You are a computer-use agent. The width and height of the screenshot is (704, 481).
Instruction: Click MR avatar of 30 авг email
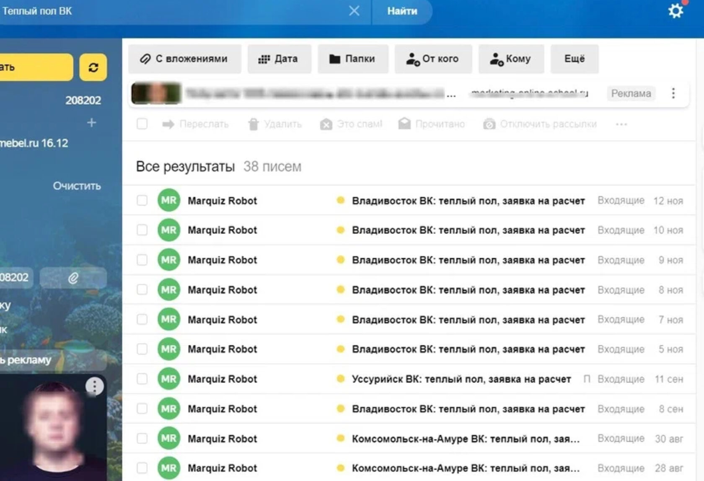[169, 438]
